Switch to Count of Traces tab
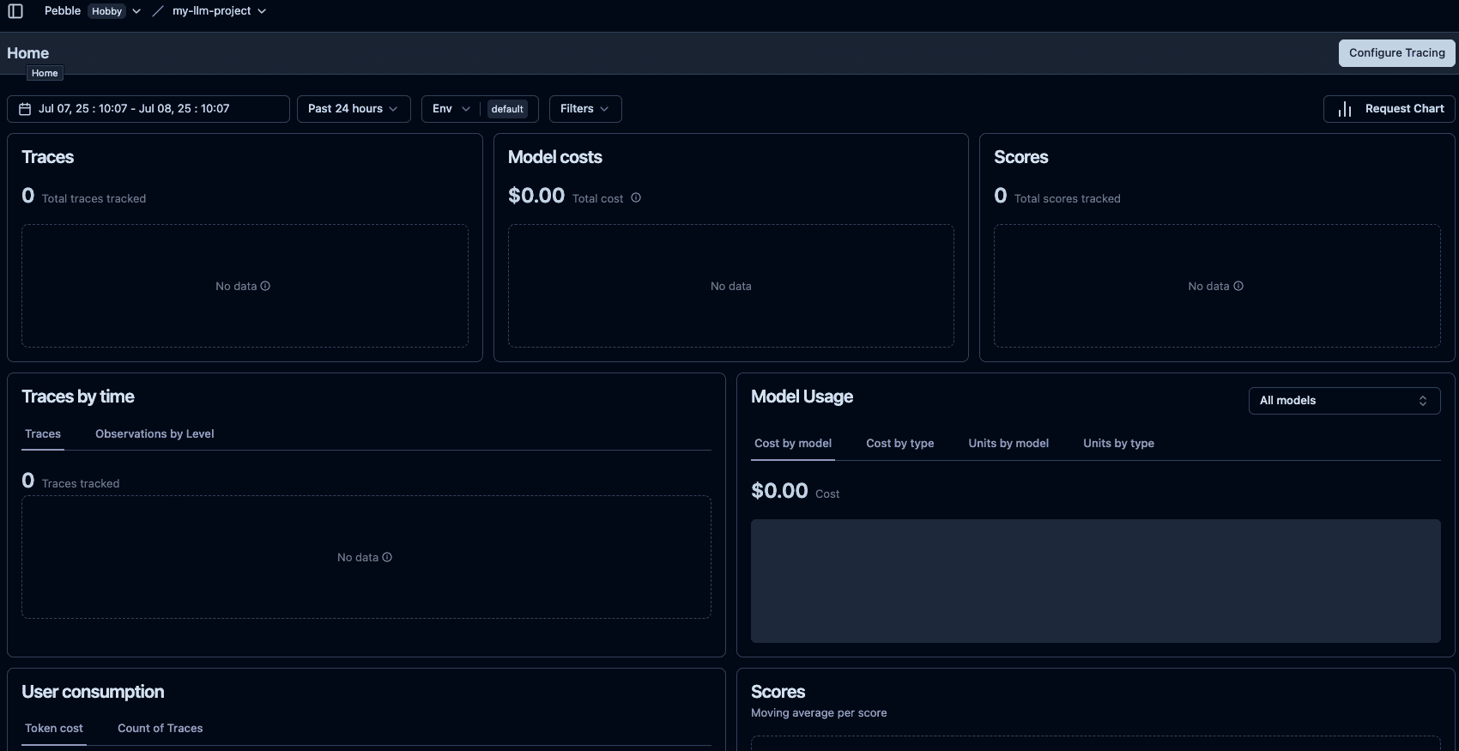Viewport: 1459px width, 751px height. coord(160,729)
